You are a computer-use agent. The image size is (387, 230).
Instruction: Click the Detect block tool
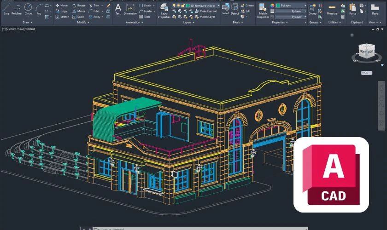pos(235,9)
